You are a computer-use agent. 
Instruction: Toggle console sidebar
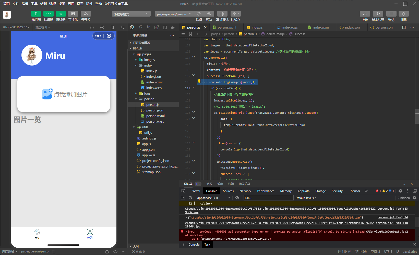[183, 198]
